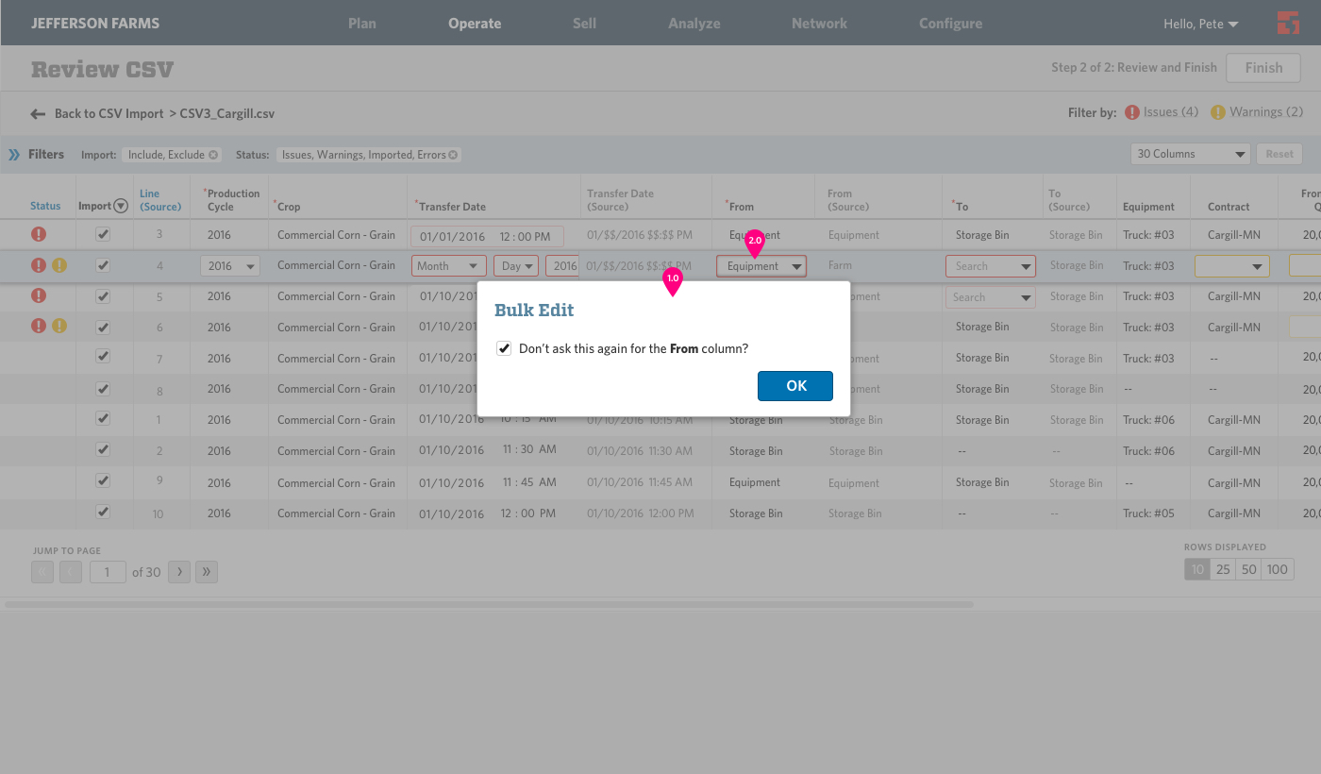Click the back arrow to CSV Import
Image resolution: width=1321 pixels, height=774 pixels.
click(38, 114)
